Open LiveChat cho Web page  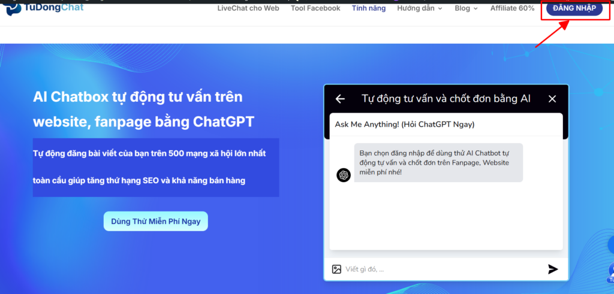point(248,8)
